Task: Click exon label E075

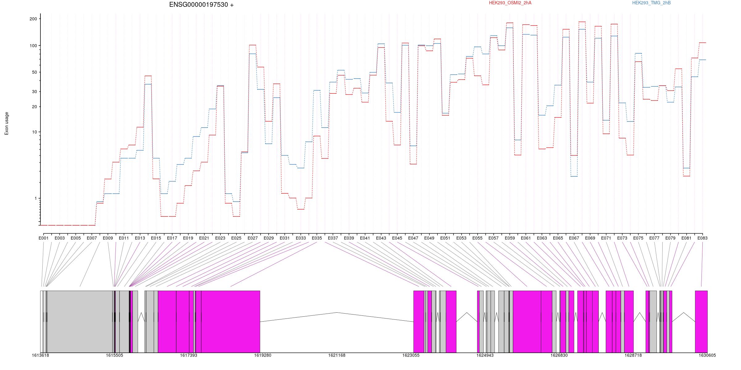Action: [x=638, y=238]
